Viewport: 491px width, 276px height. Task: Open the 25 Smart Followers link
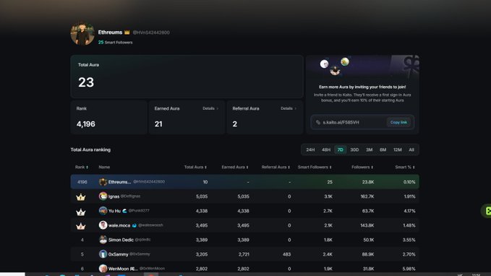(115, 42)
